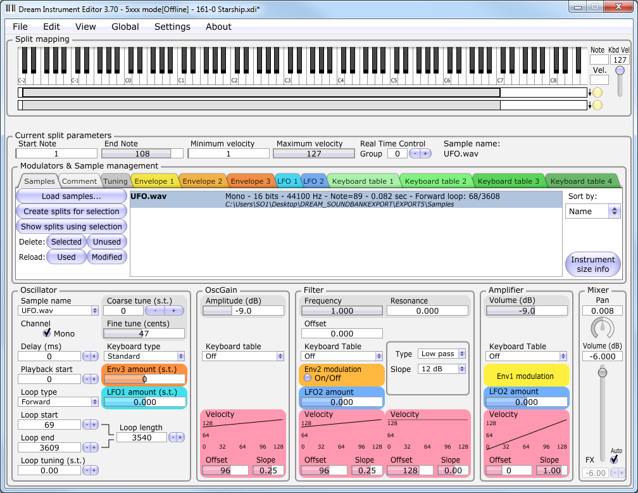Viewport: 638px width, 493px height.
Task: Open the OscGain Keyboard table dropdown
Action: coord(243,356)
